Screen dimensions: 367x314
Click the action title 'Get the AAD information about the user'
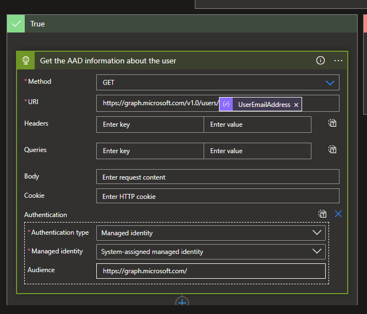pyautogui.click(x=108, y=61)
